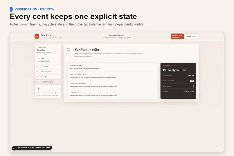
Task: Click the Live Product Demo · Landlord Sync pill
Action: [32, 148]
